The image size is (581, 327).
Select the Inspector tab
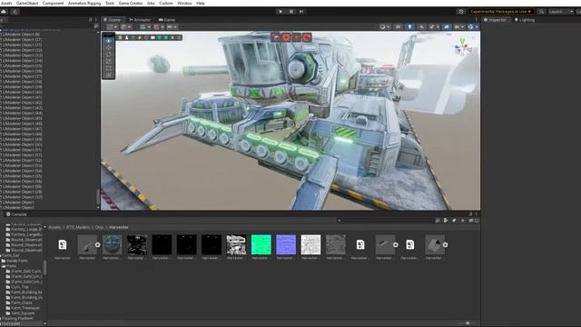point(495,20)
